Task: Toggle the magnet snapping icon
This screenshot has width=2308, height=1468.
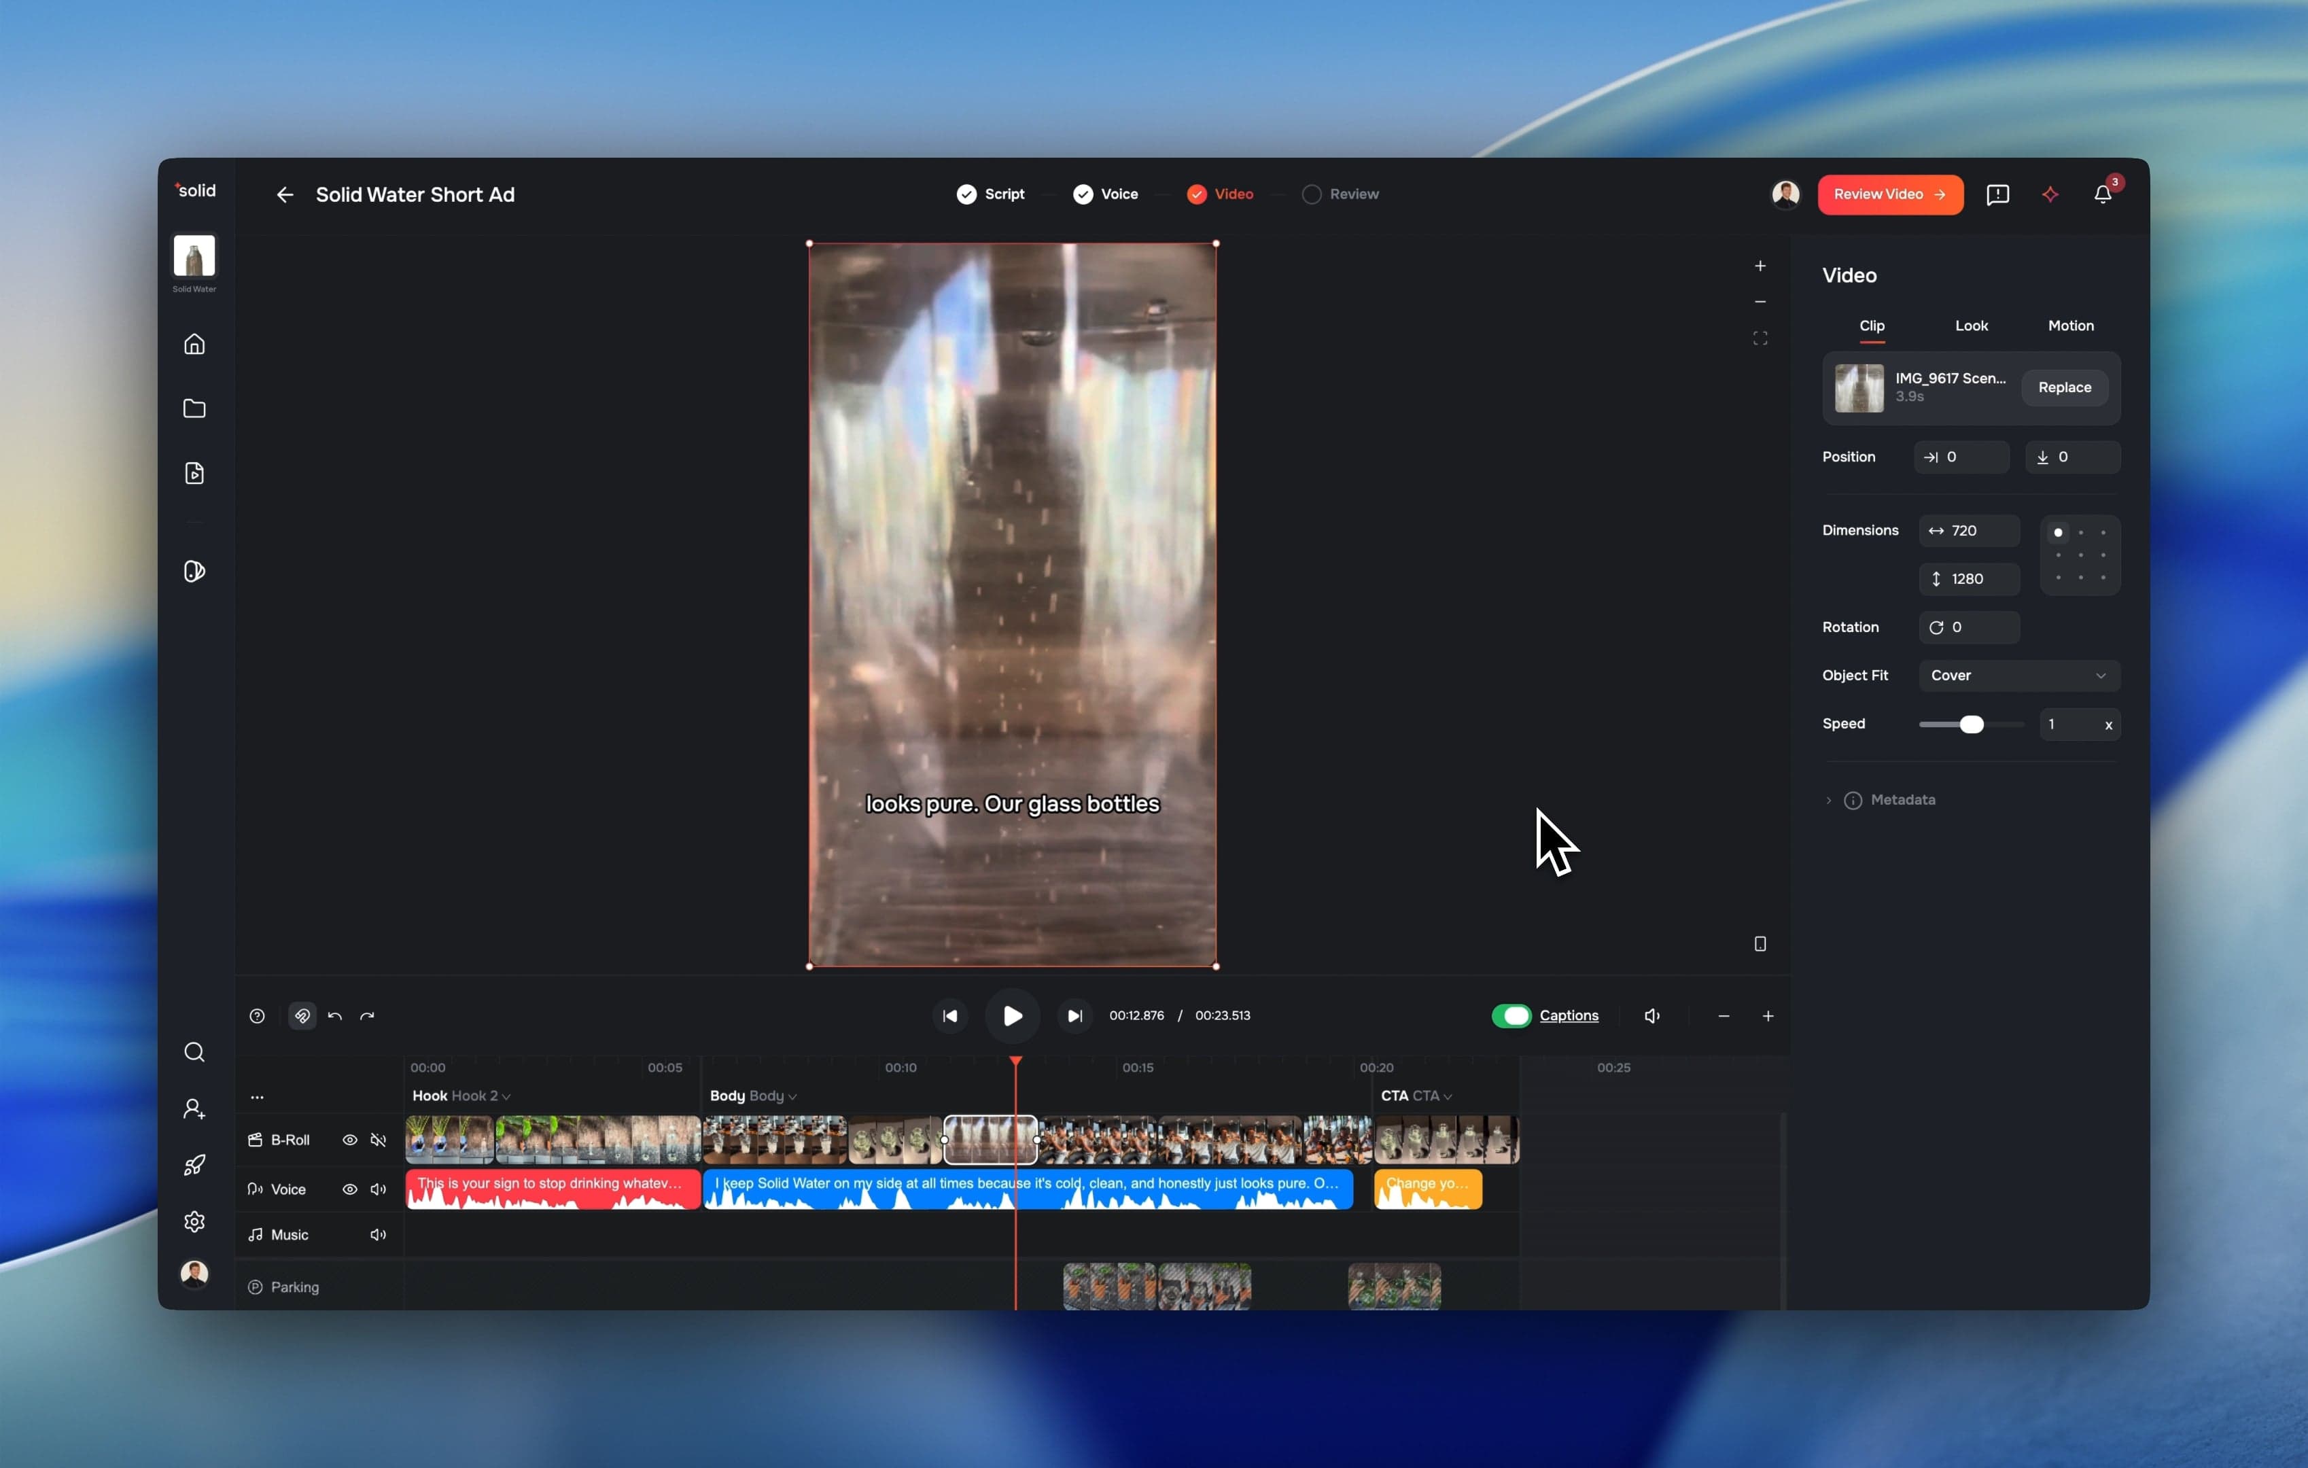Action: pyautogui.click(x=302, y=1016)
